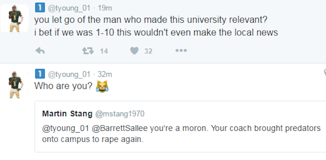Open the three-dot more options menu
Image resolution: width=326 pixels, height=160 pixels.
[x=181, y=51]
